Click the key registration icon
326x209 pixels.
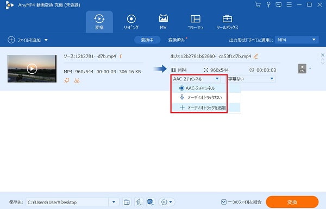(x=268, y=4)
